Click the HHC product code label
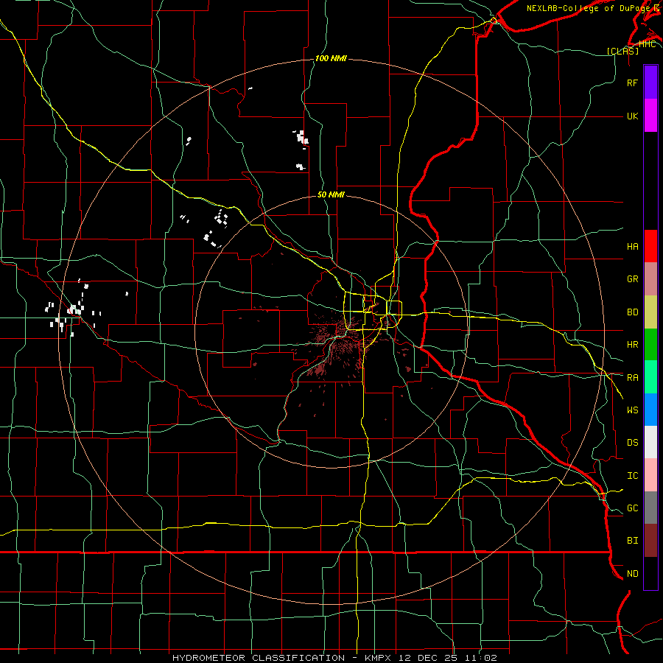Screen dimensions: 663x663 pyautogui.click(x=647, y=44)
